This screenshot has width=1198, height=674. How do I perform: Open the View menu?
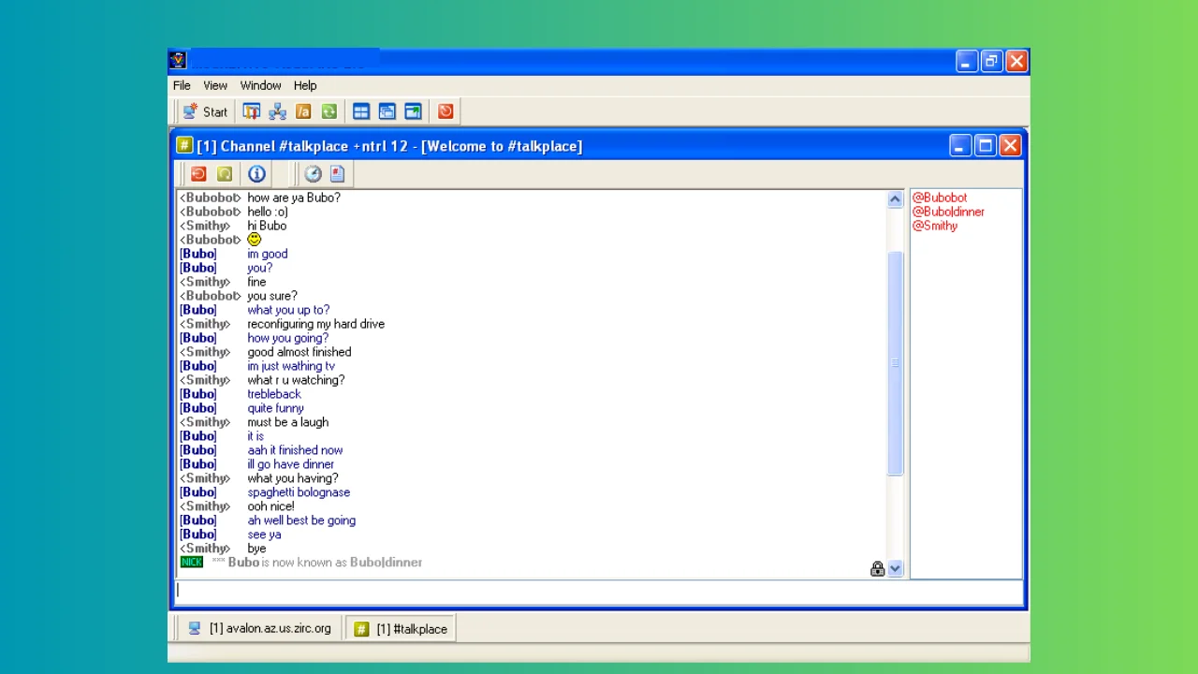(x=215, y=85)
